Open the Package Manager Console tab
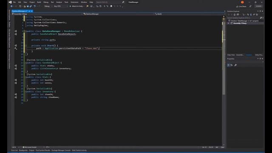272x153 pixels. pos(61,150)
